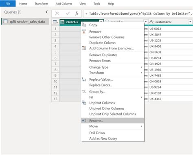Click the Unpivot Columns icon
The height and width of the screenshot is (155, 193).
coord(84,103)
